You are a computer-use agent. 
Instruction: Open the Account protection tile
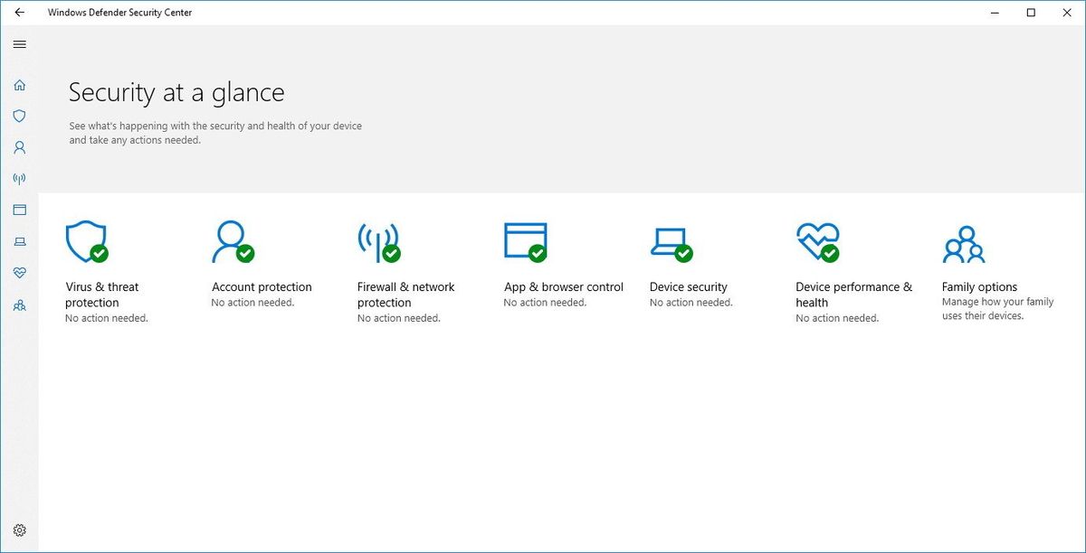(232, 241)
